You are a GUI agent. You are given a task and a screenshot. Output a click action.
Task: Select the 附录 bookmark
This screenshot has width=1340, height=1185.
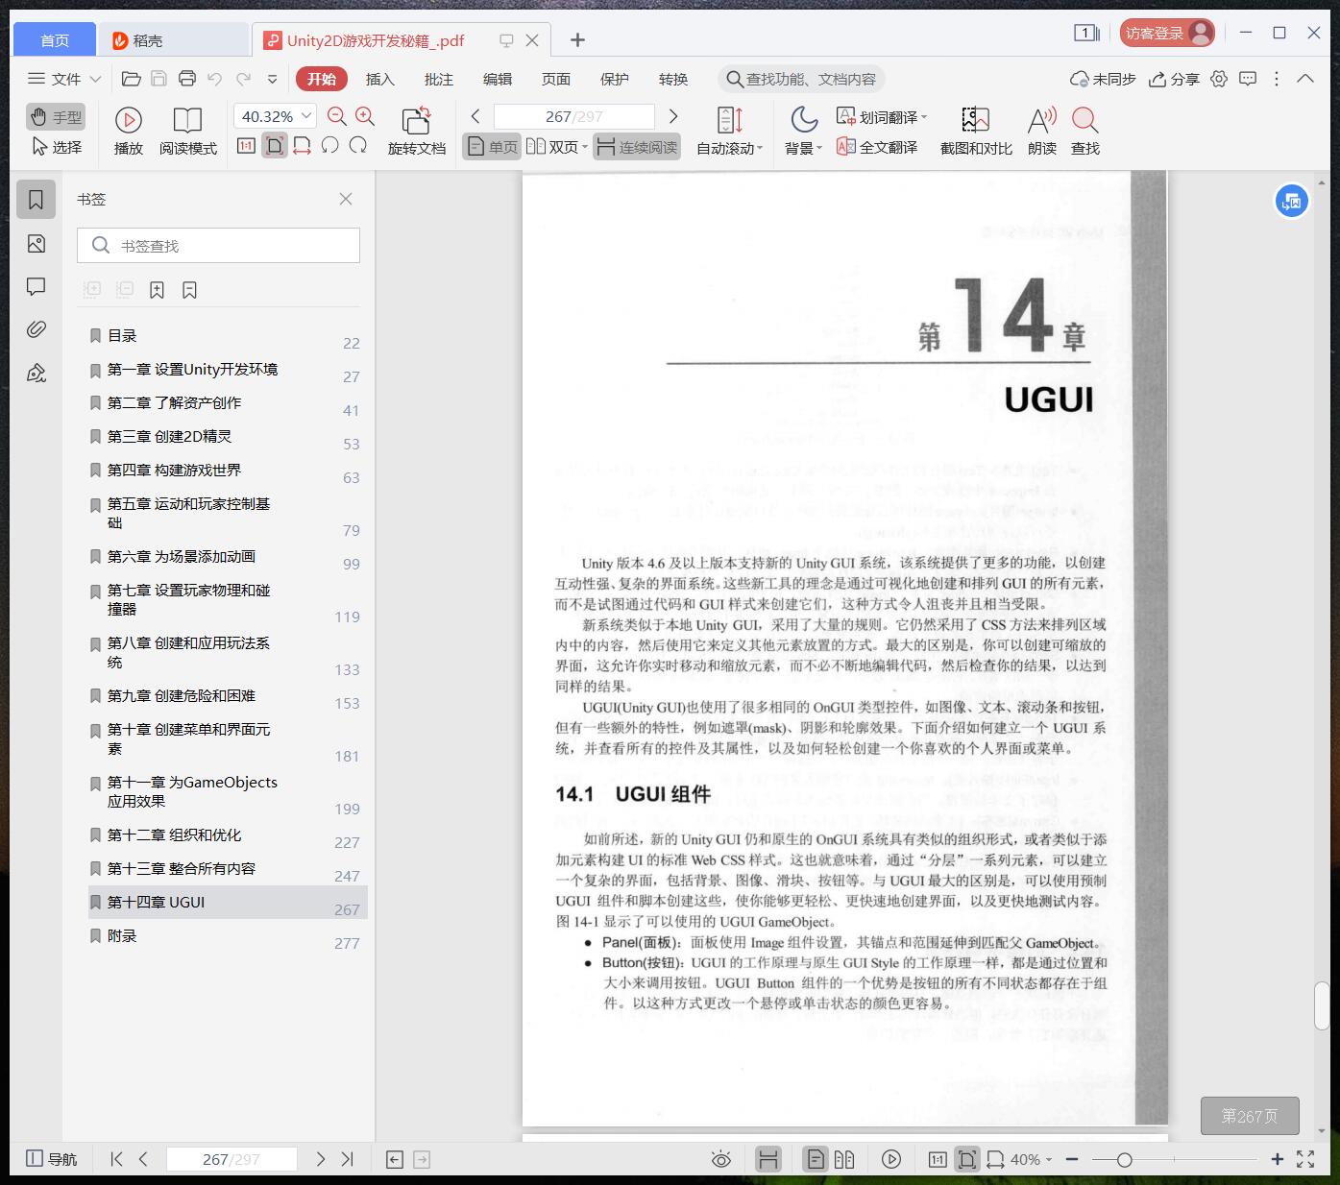(122, 935)
